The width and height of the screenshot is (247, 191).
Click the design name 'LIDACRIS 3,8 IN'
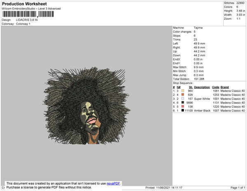[27, 20]
